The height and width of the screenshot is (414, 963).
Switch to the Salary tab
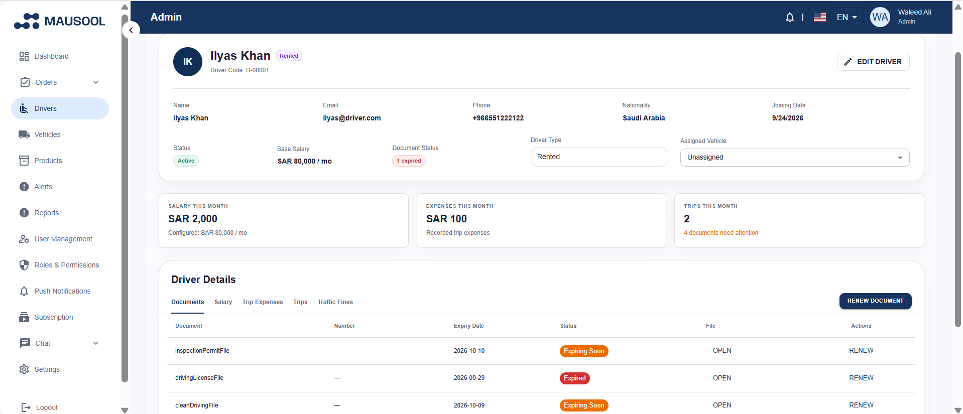click(223, 302)
